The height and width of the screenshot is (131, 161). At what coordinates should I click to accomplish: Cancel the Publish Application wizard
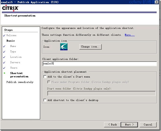click(x=148, y=125)
